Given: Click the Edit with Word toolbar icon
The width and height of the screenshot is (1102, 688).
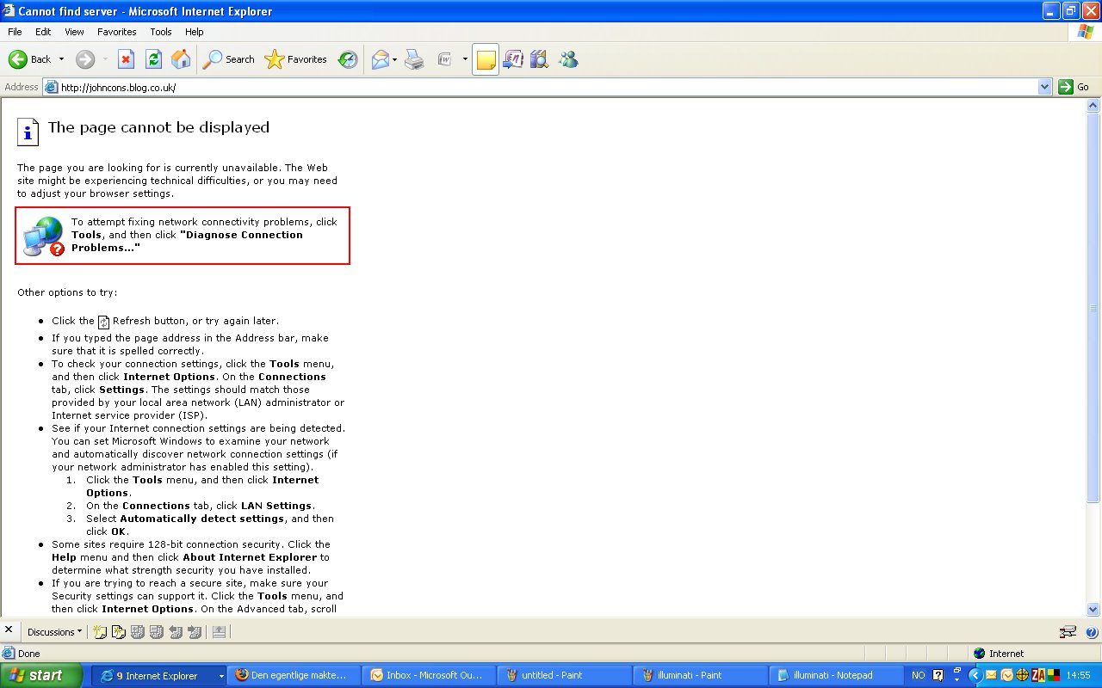Looking at the screenshot, I should pyautogui.click(x=445, y=59).
